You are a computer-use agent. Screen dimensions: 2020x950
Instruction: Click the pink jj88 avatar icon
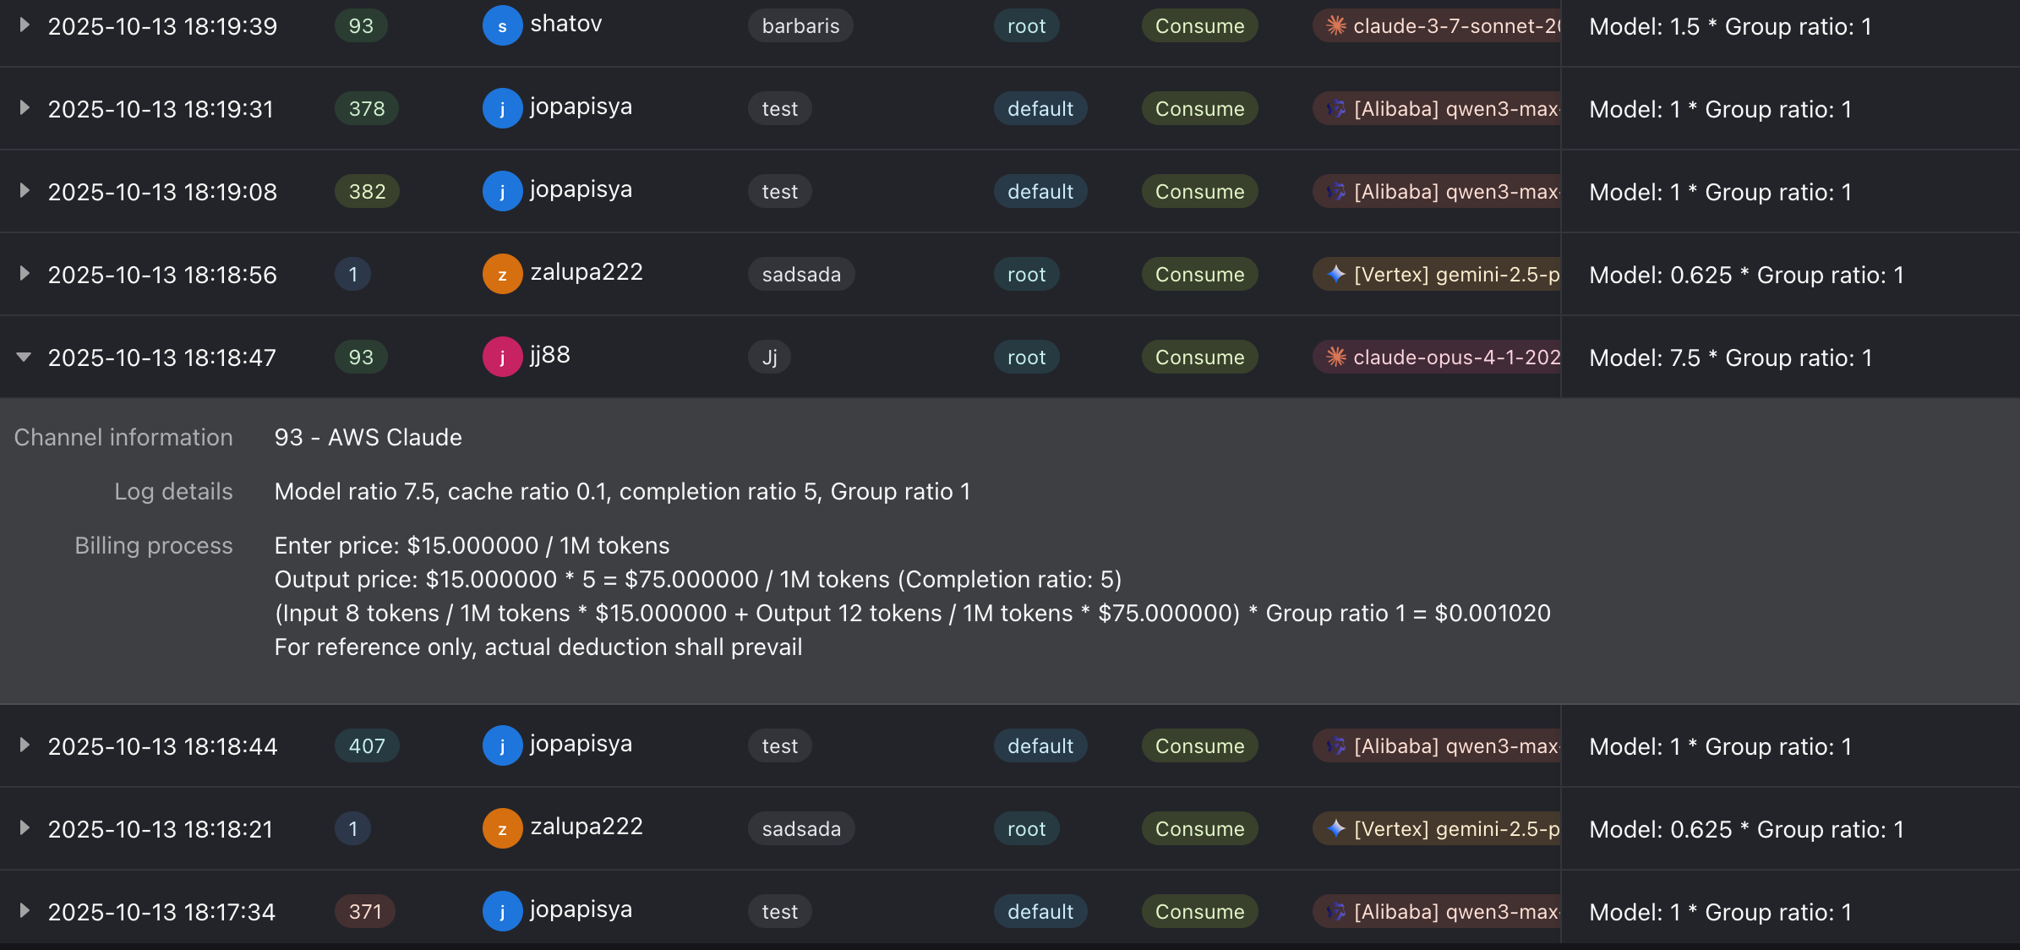click(502, 358)
